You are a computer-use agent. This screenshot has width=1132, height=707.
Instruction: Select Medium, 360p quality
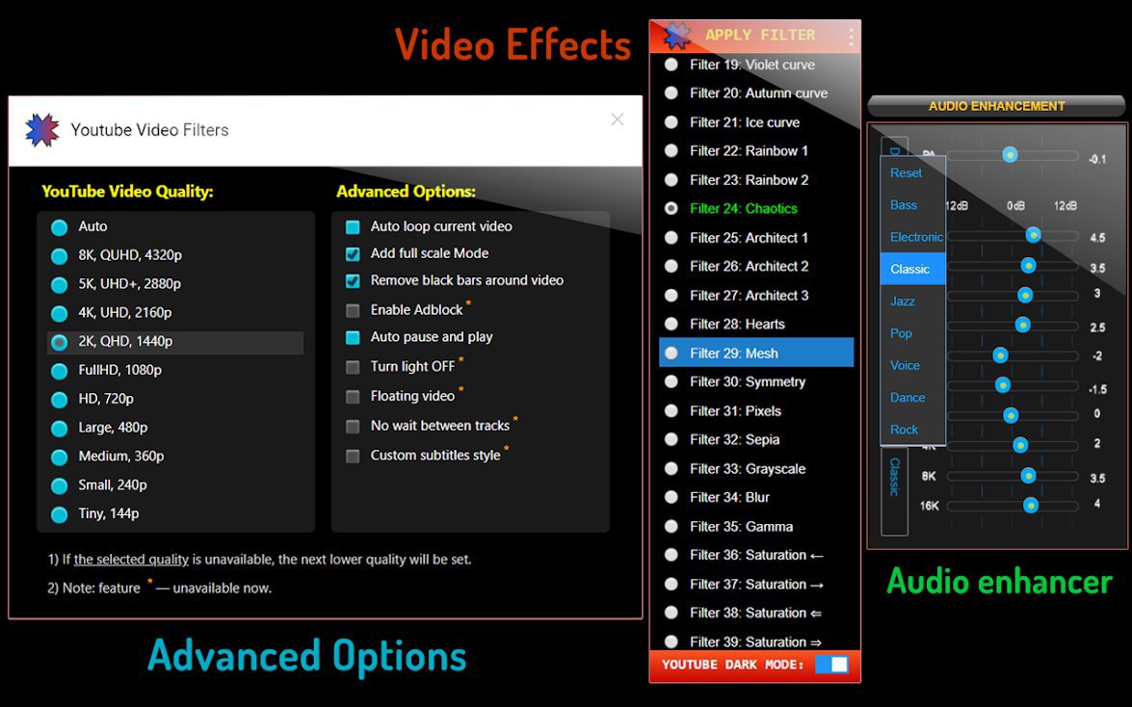coord(59,458)
